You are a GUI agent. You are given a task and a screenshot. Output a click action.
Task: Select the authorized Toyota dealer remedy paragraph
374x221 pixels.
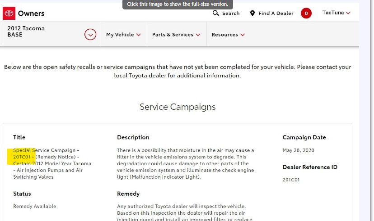[185, 212]
